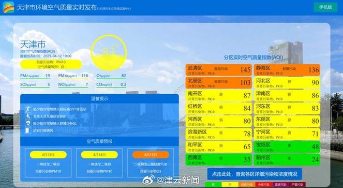The height and width of the screenshot is (188, 343).
Task: Click the CO reading of 0.3
Action: click(x=111, y=85)
